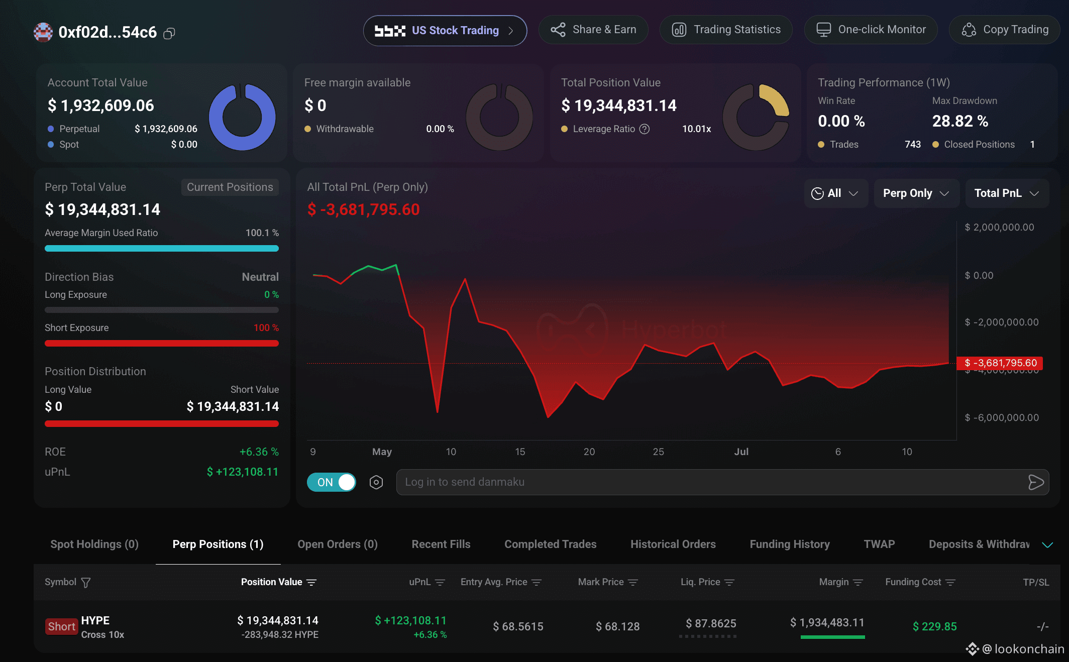Open the Perp Only dropdown
1069x662 pixels.
(x=916, y=193)
